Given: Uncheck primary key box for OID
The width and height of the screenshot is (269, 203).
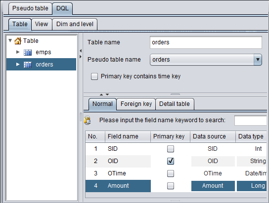Looking at the screenshot, I should click(x=171, y=161).
